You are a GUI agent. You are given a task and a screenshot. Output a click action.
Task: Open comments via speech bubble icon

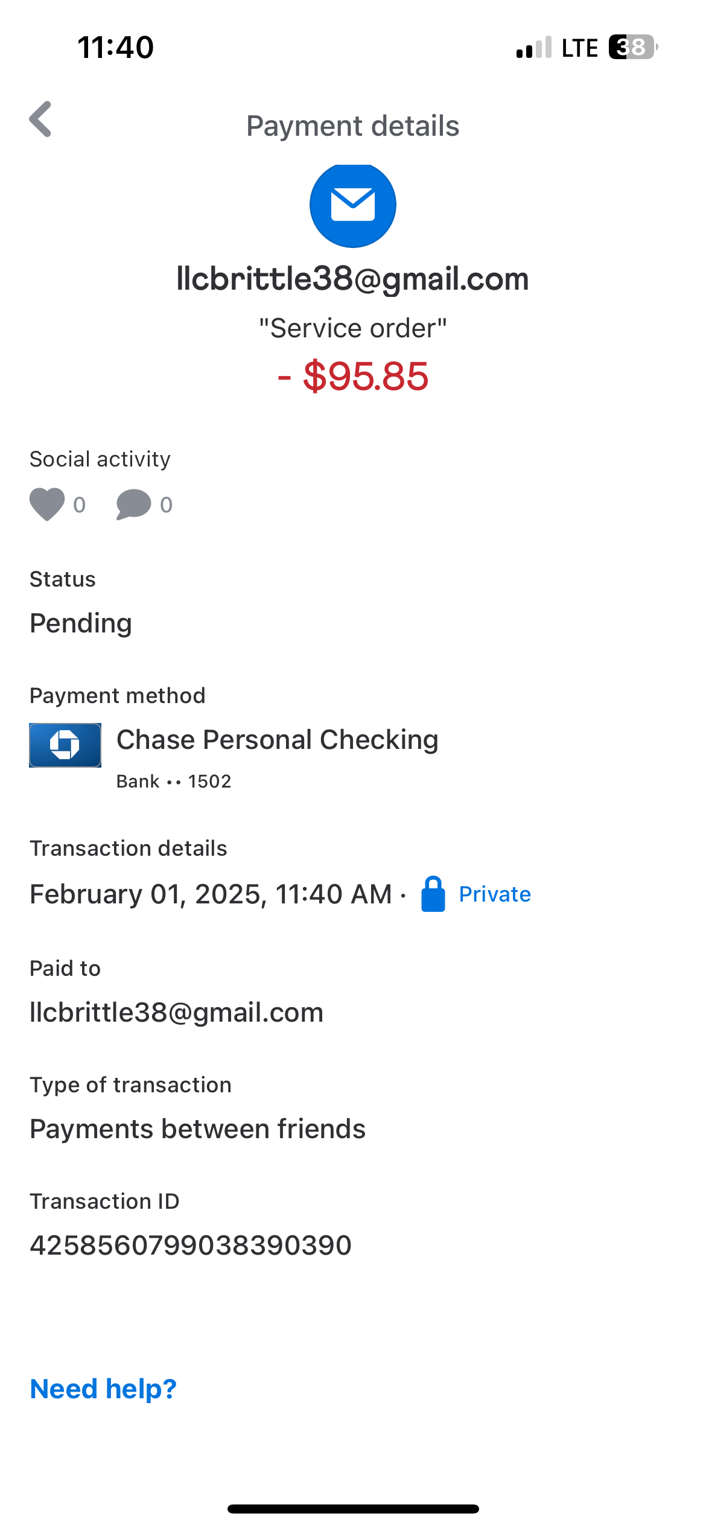point(133,504)
